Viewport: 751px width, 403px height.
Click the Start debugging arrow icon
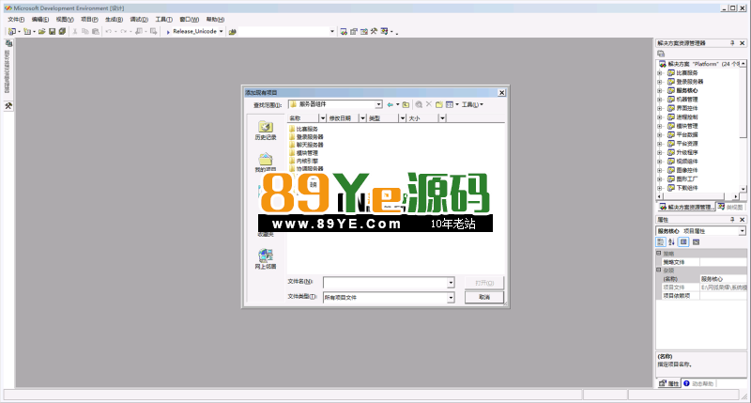[168, 32]
